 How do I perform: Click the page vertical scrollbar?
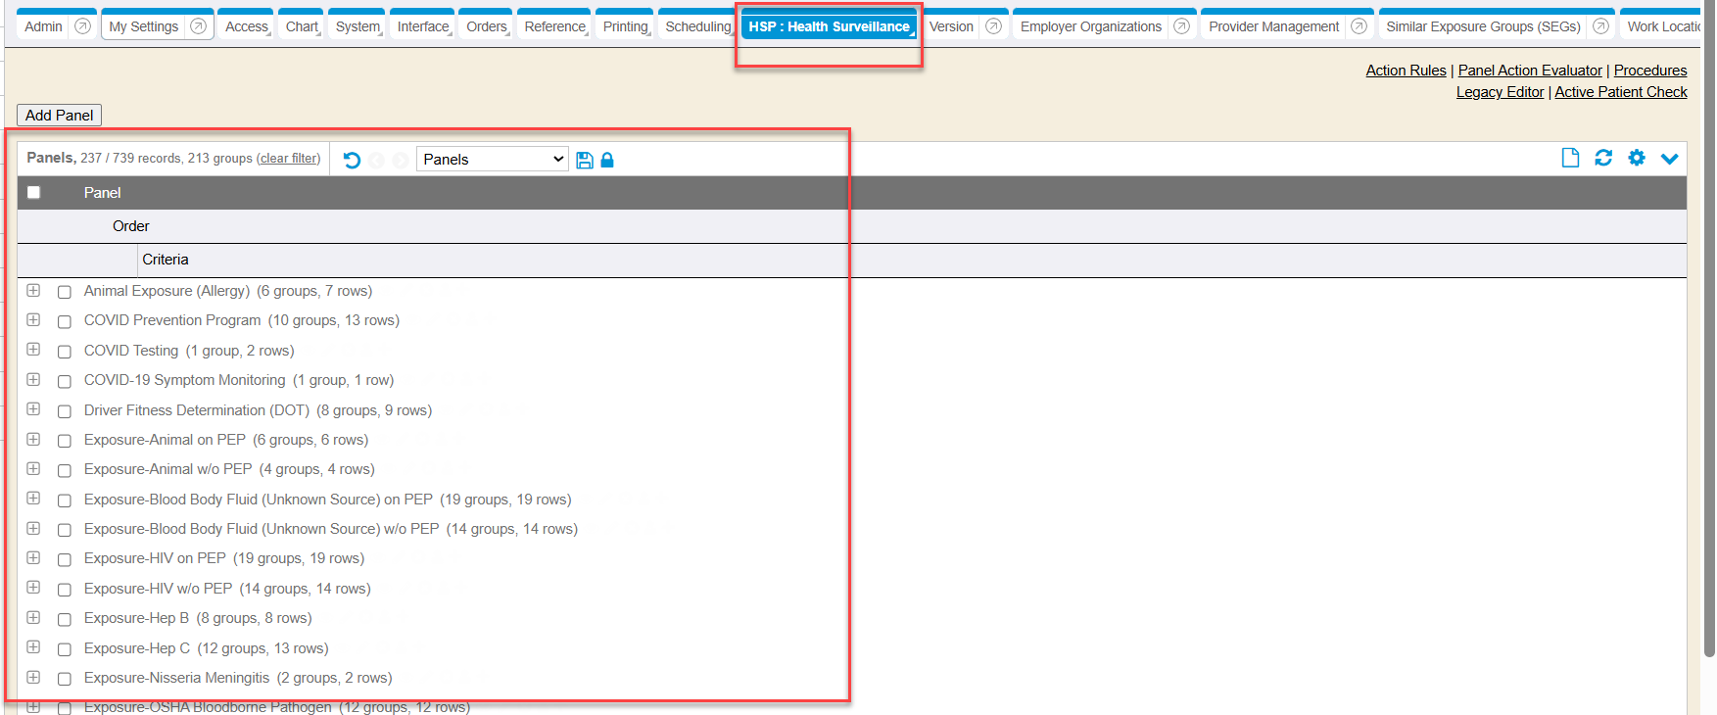1709,343
